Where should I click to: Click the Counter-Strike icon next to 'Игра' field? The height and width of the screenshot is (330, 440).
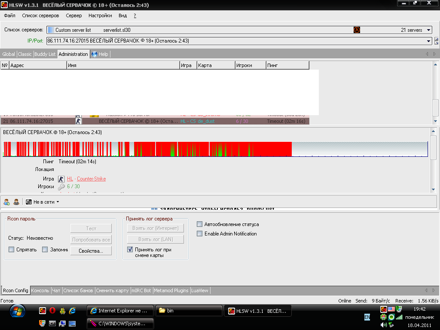click(x=61, y=179)
